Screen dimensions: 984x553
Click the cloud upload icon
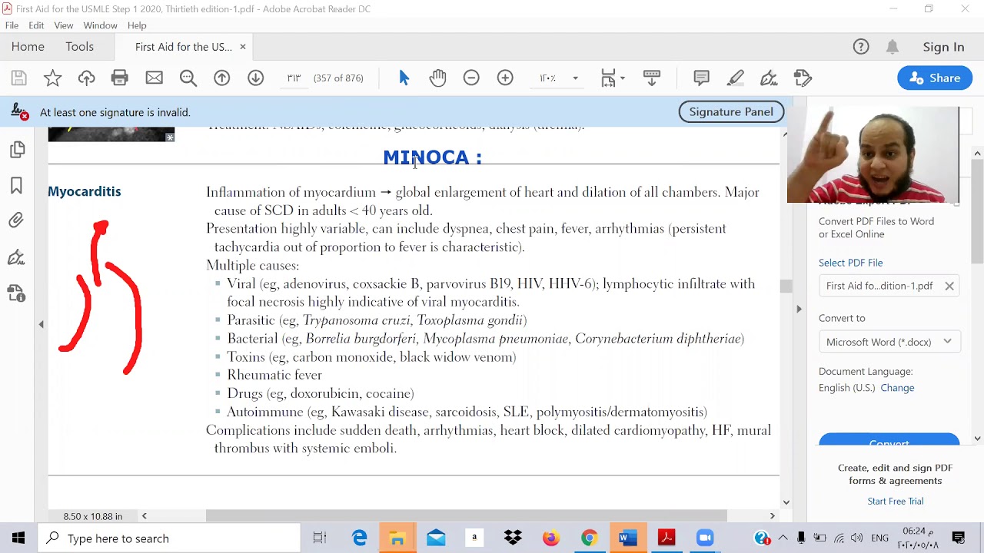[86, 78]
